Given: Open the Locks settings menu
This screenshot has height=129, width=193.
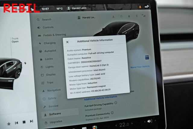Looking at the screenshot, I should tap(46, 59).
